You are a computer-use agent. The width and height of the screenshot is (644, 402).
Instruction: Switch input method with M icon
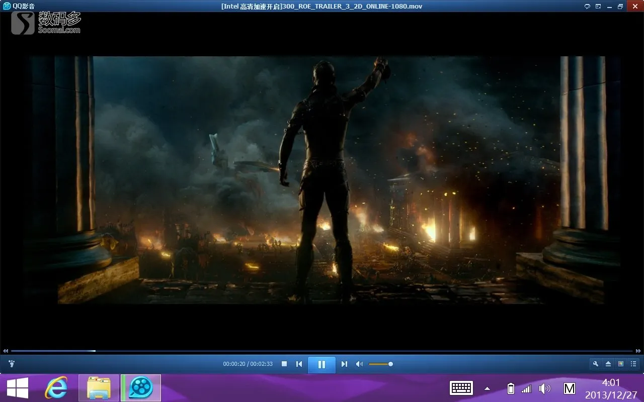(x=570, y=388)
